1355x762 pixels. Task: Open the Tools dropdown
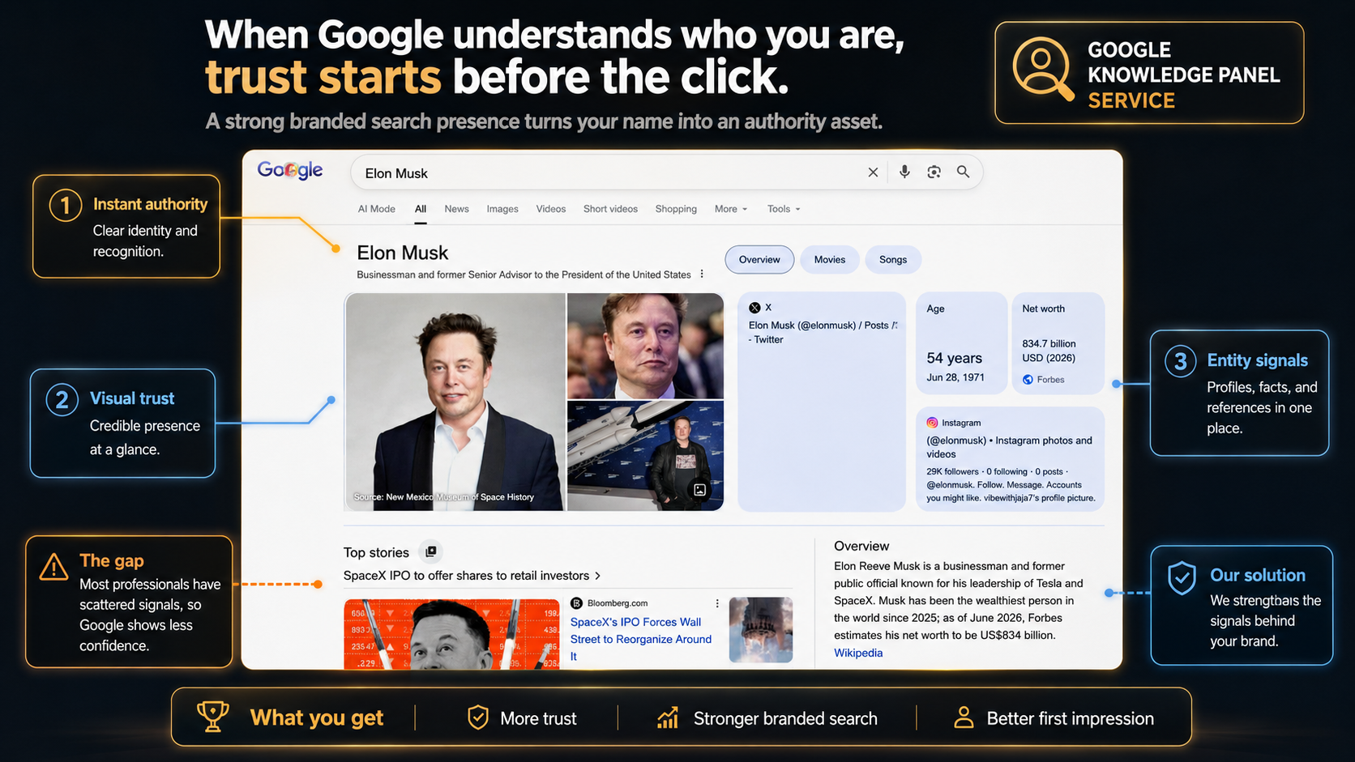click(x=784, y=209)
